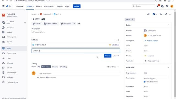
Task: Click the Add a comment field
Action: point(79,73)
